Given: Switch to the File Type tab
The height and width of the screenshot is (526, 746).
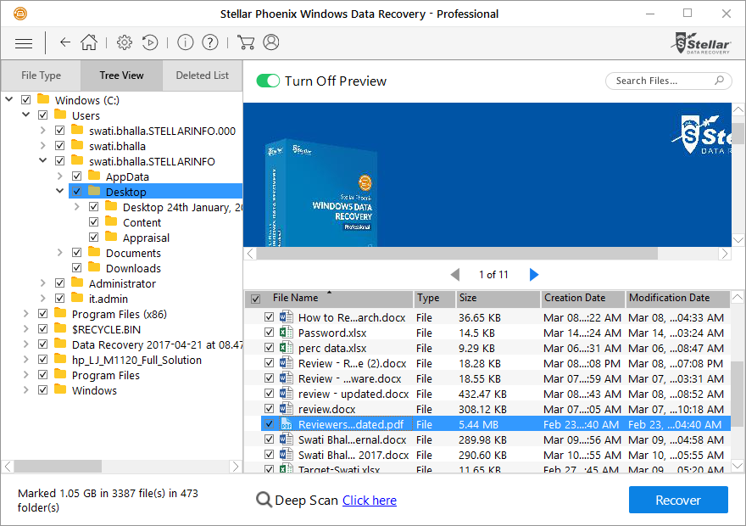Looking at the screenshot, I should [x=41, y=76].
